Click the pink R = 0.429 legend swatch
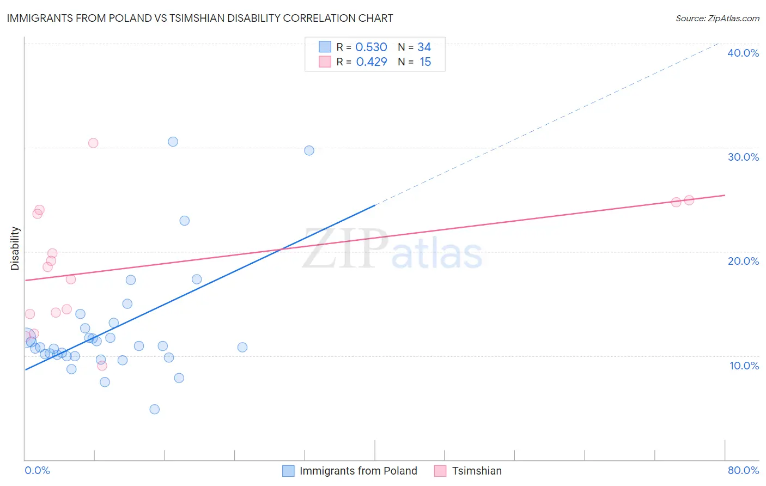The height and width of the screenshot is (486, 766). tap(325, 62)
